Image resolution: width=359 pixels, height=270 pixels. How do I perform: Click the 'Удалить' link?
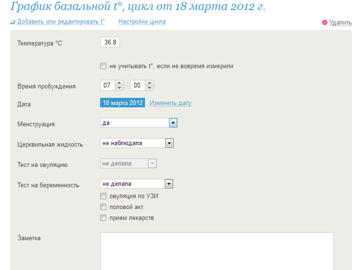click(340, 23)
